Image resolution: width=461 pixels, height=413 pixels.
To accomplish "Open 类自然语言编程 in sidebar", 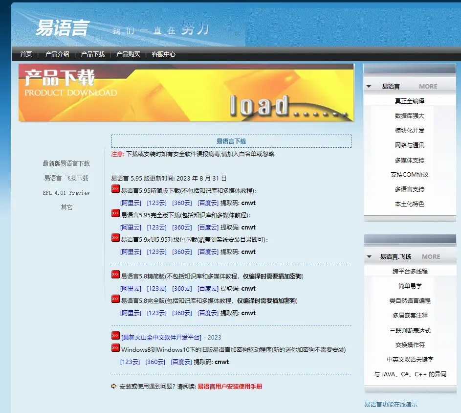I will (x=410, y=300).
